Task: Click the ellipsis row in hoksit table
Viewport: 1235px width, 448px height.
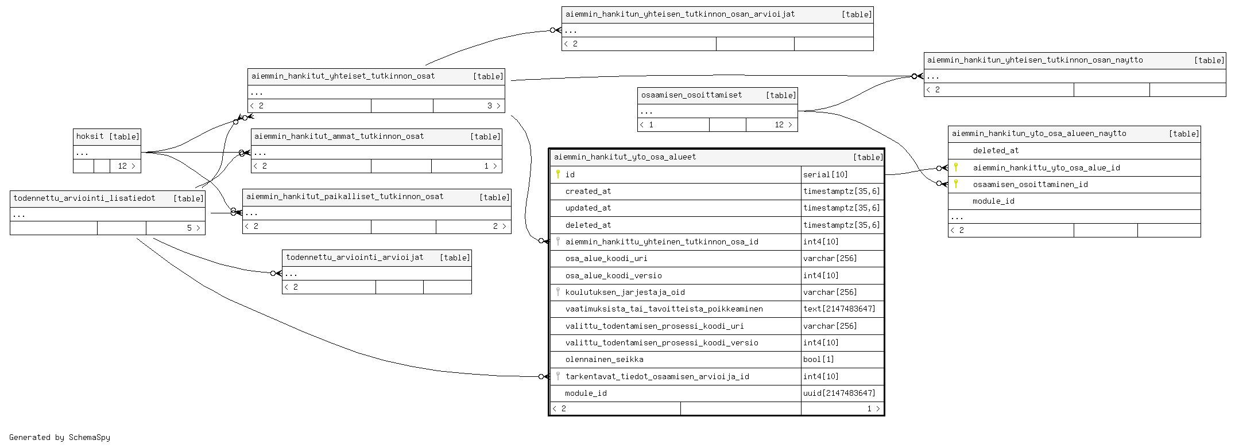Action: pos(107,152)
